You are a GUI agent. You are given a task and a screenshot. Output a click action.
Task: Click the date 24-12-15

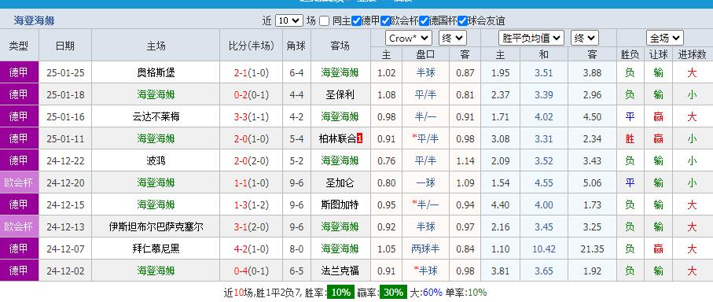coord(65,204)
